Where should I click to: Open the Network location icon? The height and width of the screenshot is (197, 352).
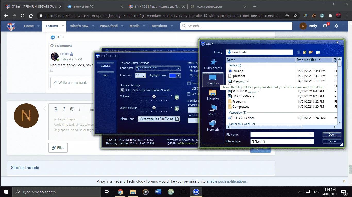[x=213, y=126]
